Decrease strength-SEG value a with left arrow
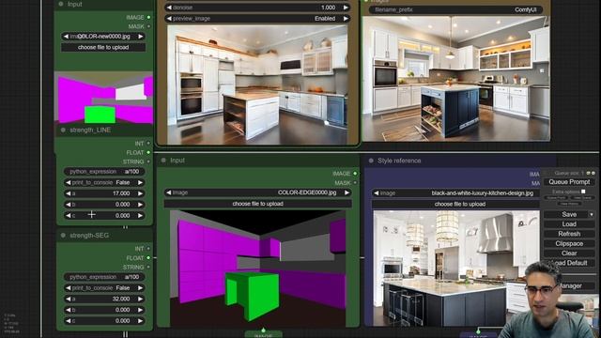601x338 pixels. tap(69, 299)
